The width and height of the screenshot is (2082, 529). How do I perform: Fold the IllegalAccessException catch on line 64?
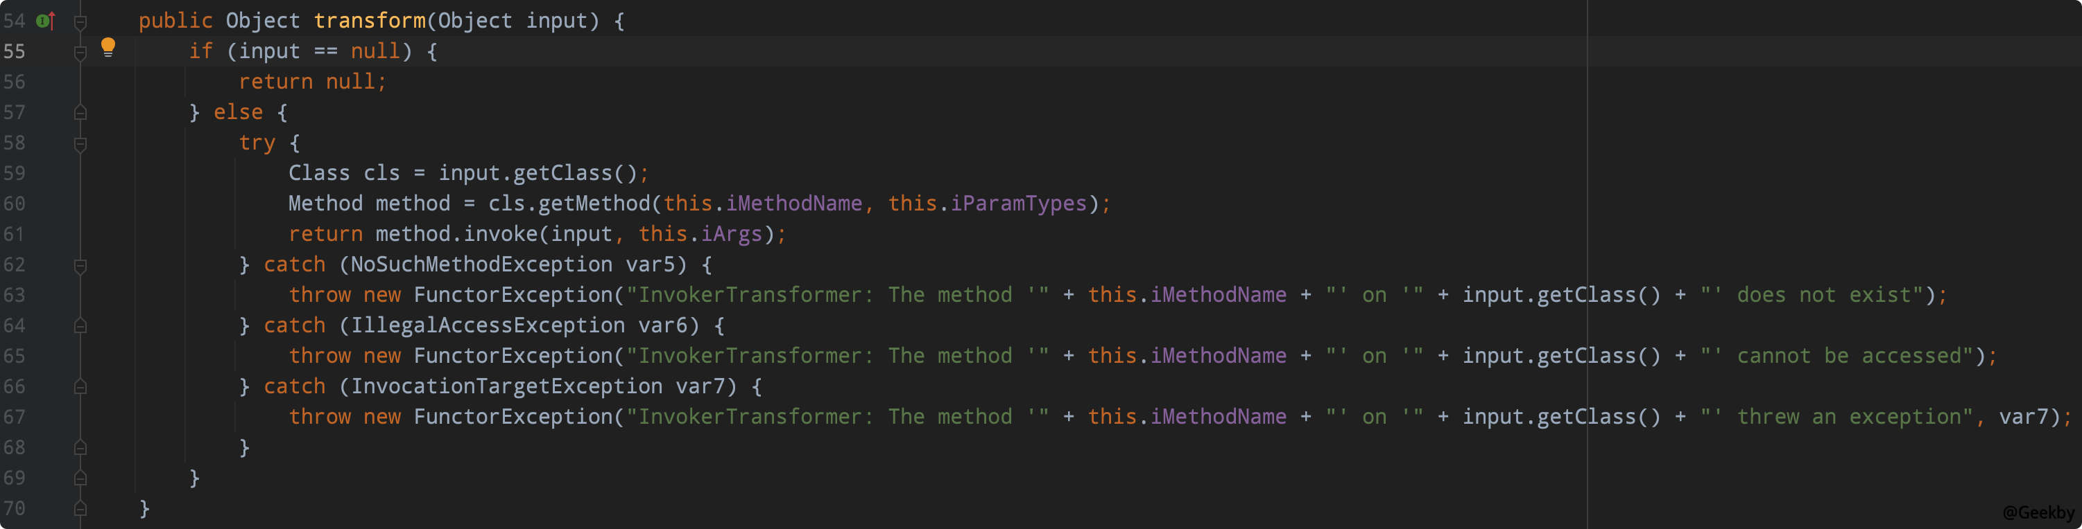(x=80, y=327)
